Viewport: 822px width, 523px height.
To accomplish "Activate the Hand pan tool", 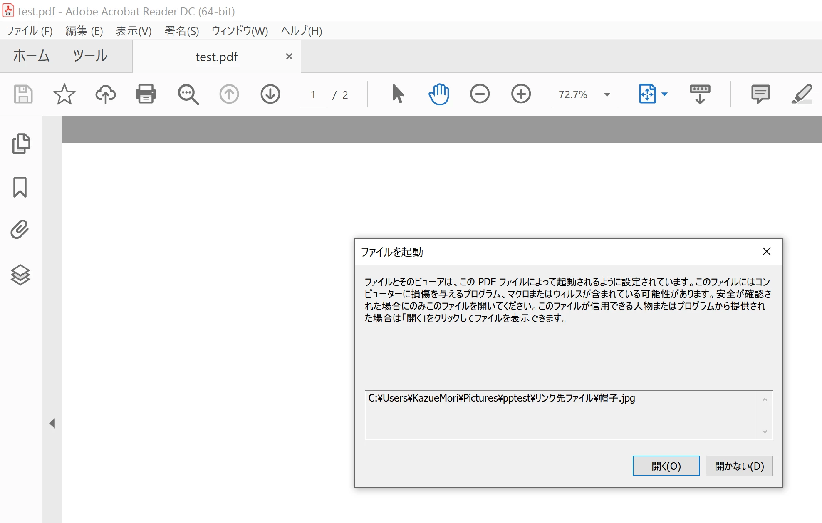I will [x=439, y=94].
